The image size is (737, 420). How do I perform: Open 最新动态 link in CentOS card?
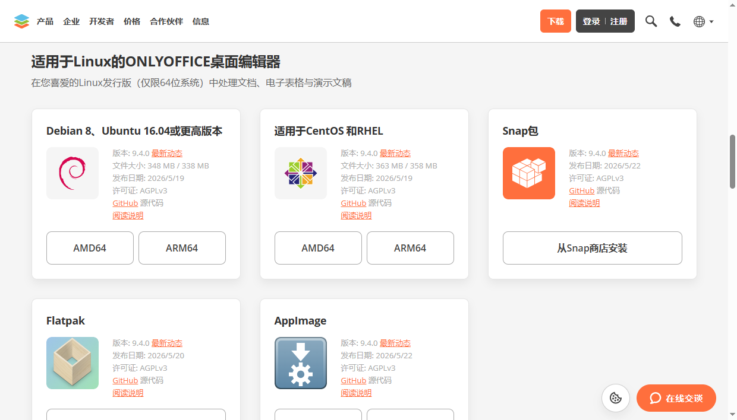click(x=395, y=153)
